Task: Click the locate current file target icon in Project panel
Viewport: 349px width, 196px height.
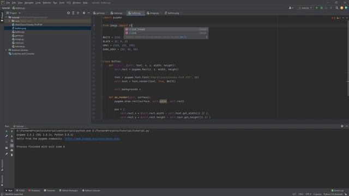Action: [68, 13]
